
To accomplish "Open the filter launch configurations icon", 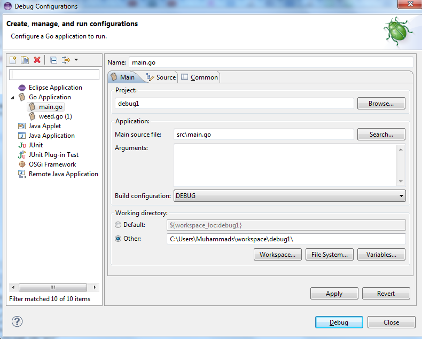I will pyautogui.click(x=66, y=60).
